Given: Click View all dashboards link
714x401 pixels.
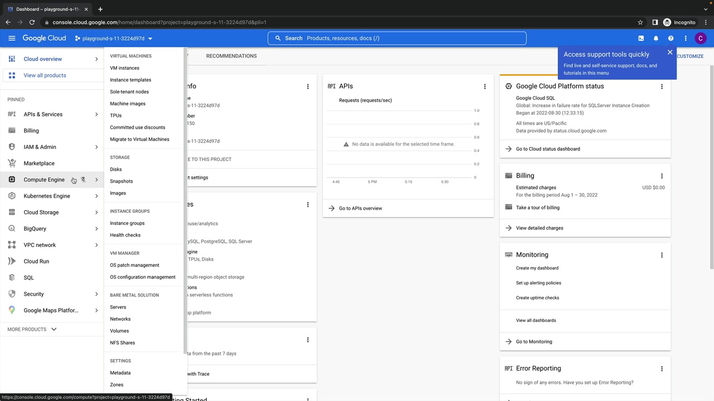Looking at the screenshot, I should click(x=536, y=321).
